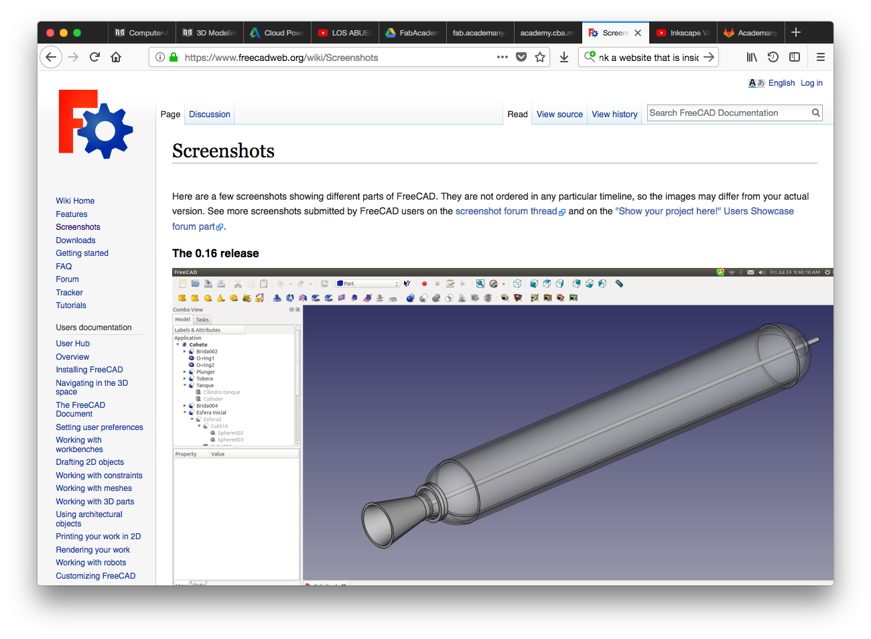The image size is (871, 639).
Task: Click the language translation icon
Action: point(756,83)
